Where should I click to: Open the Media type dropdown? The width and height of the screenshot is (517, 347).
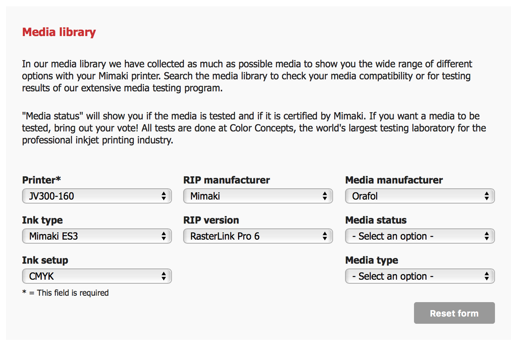click(x=420, y=276)
